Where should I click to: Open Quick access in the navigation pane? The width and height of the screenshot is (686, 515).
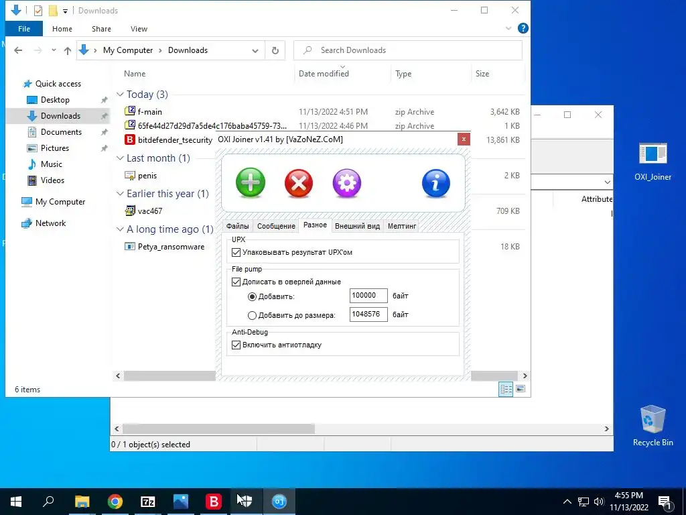(x=58, y=84)
